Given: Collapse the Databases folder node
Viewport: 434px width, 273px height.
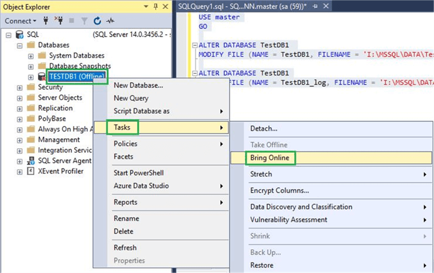Looking at the screenshot, I should click(x=20, y=45).
